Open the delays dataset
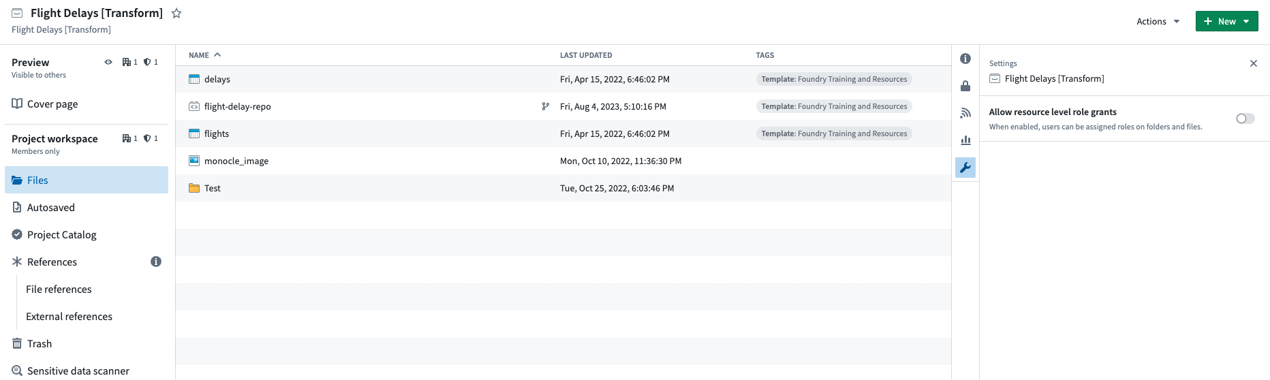The image size is (1270, 380). tap(217, 79)
